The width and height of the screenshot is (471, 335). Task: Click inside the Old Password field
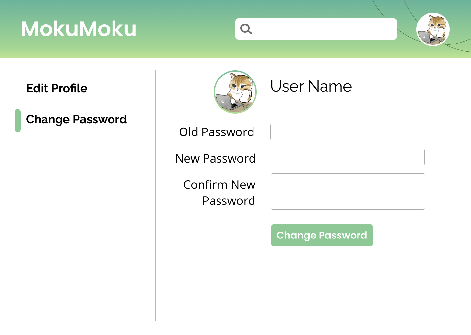pos(347,132)
